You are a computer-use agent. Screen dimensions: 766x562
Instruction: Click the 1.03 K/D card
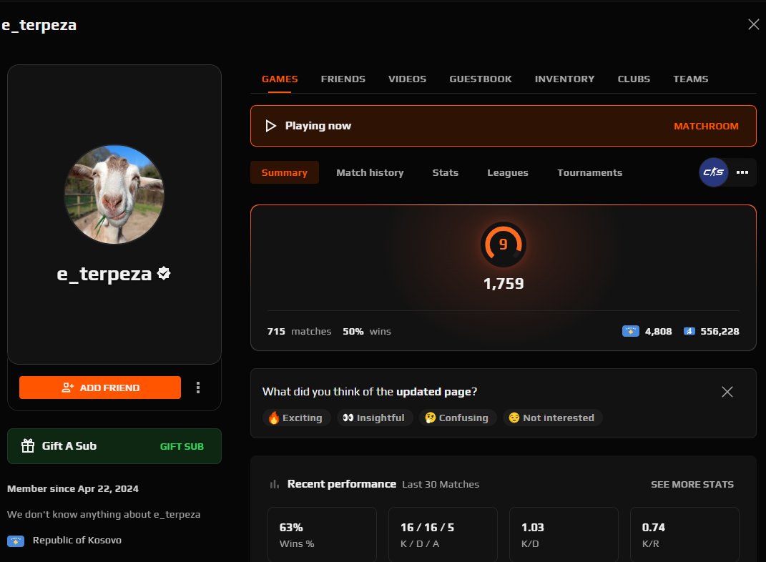pos(564,534)
